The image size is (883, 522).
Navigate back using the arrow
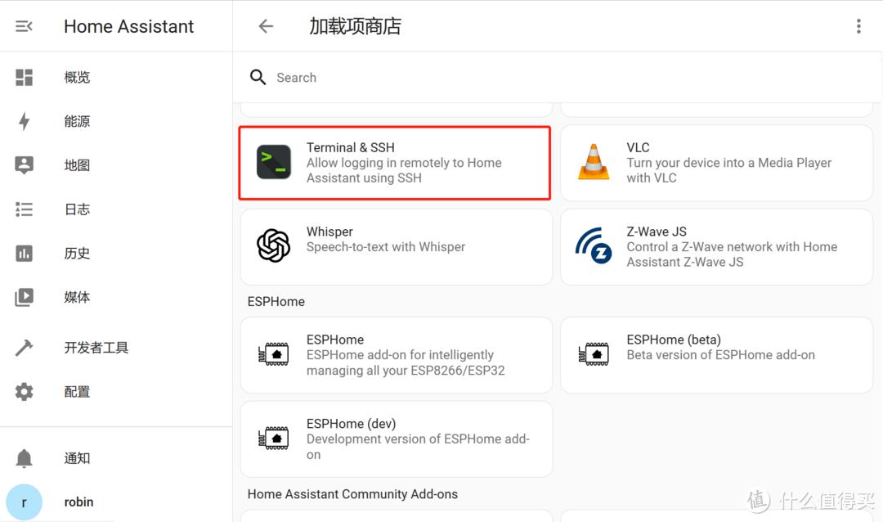coord(266,25)
